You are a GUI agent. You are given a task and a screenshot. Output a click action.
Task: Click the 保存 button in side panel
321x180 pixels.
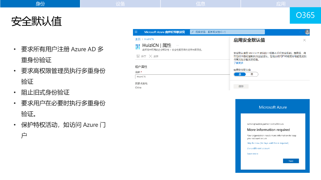241,86
